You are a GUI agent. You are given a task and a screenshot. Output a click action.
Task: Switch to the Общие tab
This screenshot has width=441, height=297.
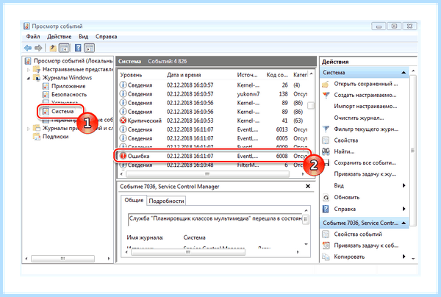[134, 200]
